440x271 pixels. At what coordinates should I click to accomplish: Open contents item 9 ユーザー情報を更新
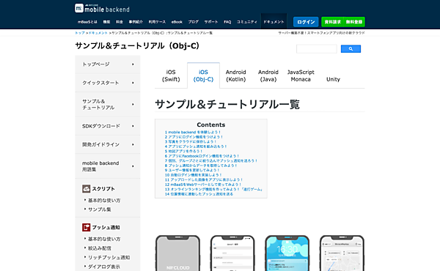click(192, 170)
